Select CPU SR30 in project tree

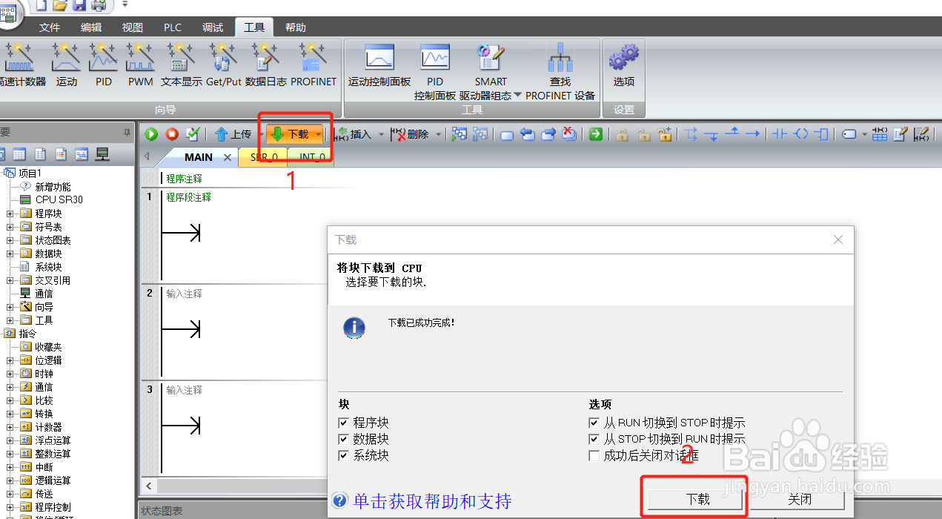[x=59, y=199]
